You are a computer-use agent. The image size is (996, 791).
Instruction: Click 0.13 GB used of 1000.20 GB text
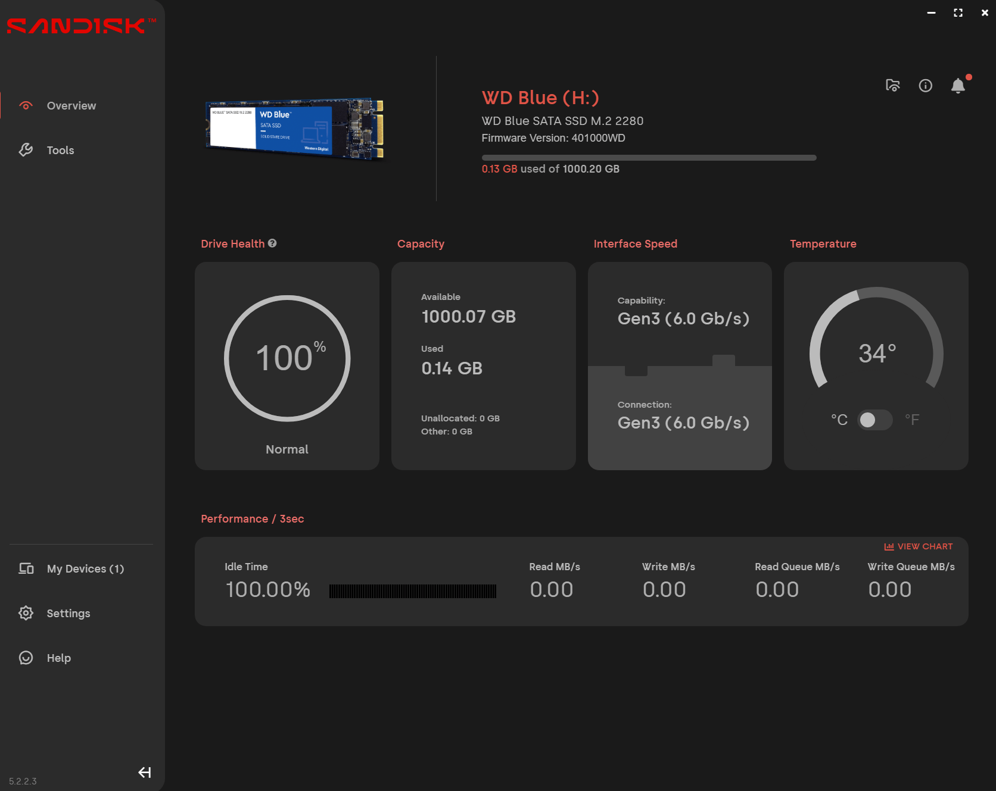coord(550,168)
